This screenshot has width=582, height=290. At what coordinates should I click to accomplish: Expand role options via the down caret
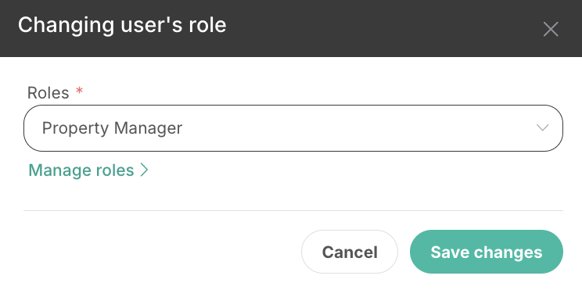[x=543, y=128]
